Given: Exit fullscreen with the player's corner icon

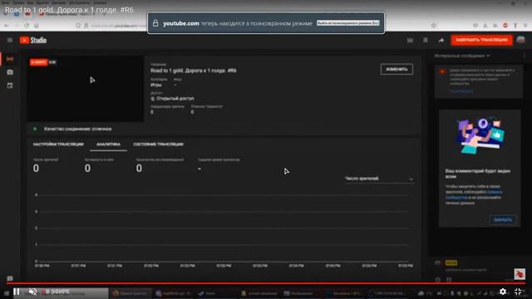Looking at the screenshot, I should [x=518, y=292].
